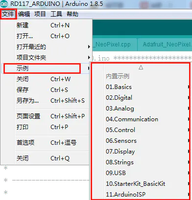Quit using 关闭 Ctrl+Q entry
The width and height of the screenshot is (192, 200).
[x=46, y=158]
